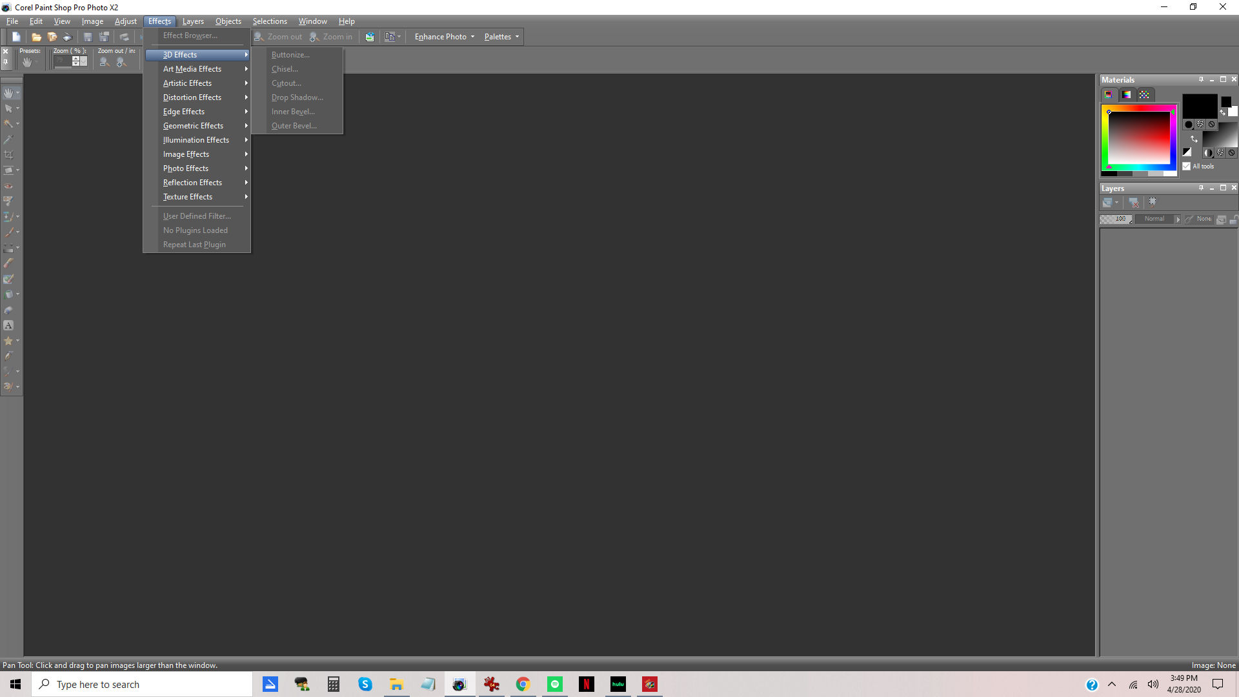Click Drop Shadow in 3D Effects submenu
The width and height of the screenshot is (1239, 697).
[297, 97]
